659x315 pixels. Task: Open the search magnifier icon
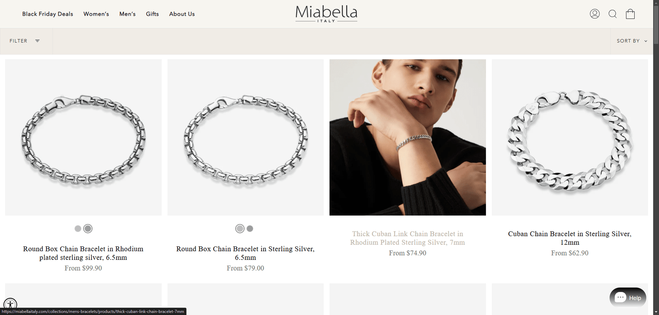coord(612,14)
